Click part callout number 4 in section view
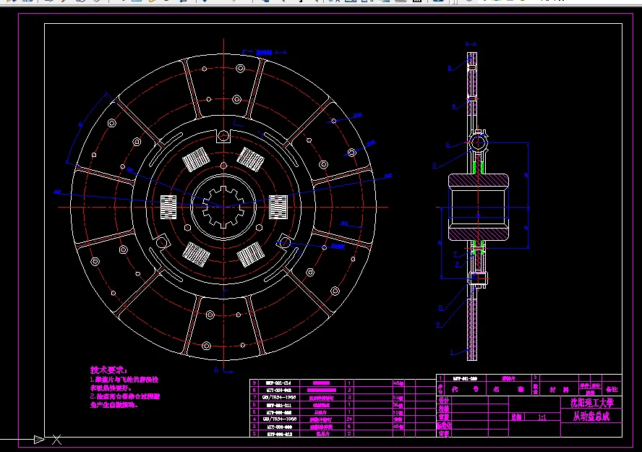642x452 pixels. click(453, 106)
